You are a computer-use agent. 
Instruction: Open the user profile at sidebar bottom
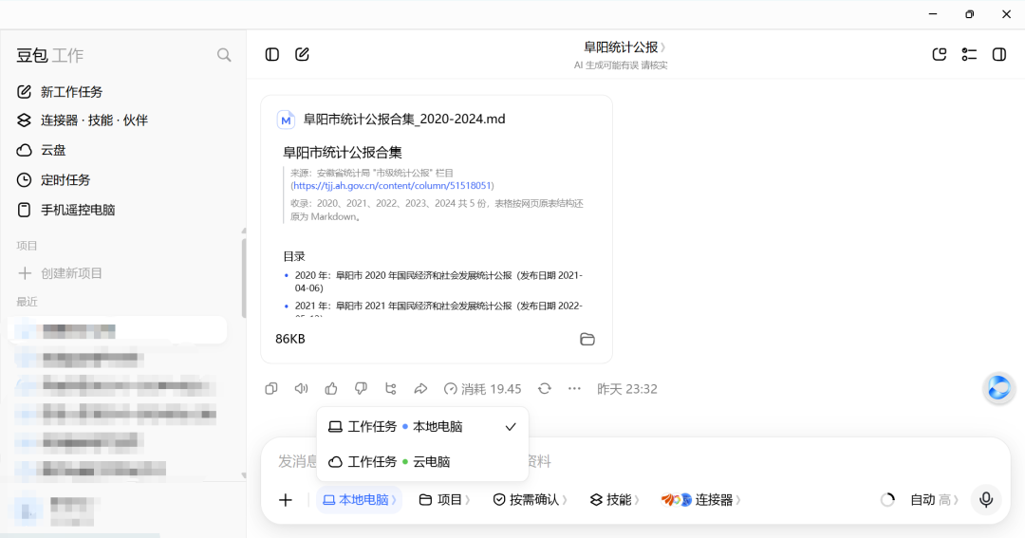pos(56,511)
